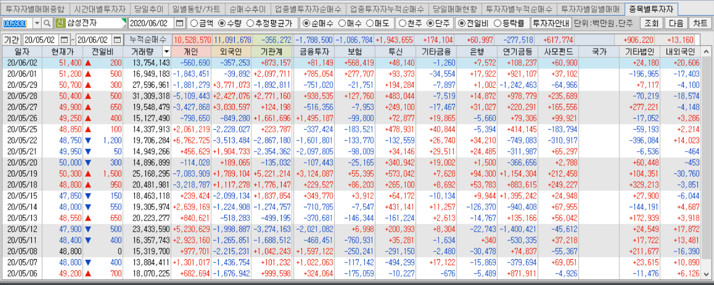Click the 누적순매수 label button
714x285 pixels.
click(x=148, y=40)
